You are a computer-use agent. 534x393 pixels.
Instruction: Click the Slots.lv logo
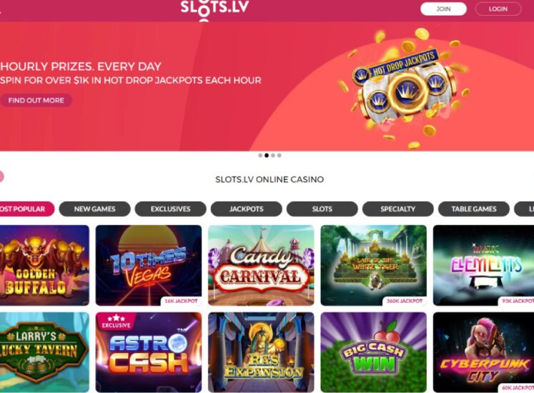tap(214, 9)
